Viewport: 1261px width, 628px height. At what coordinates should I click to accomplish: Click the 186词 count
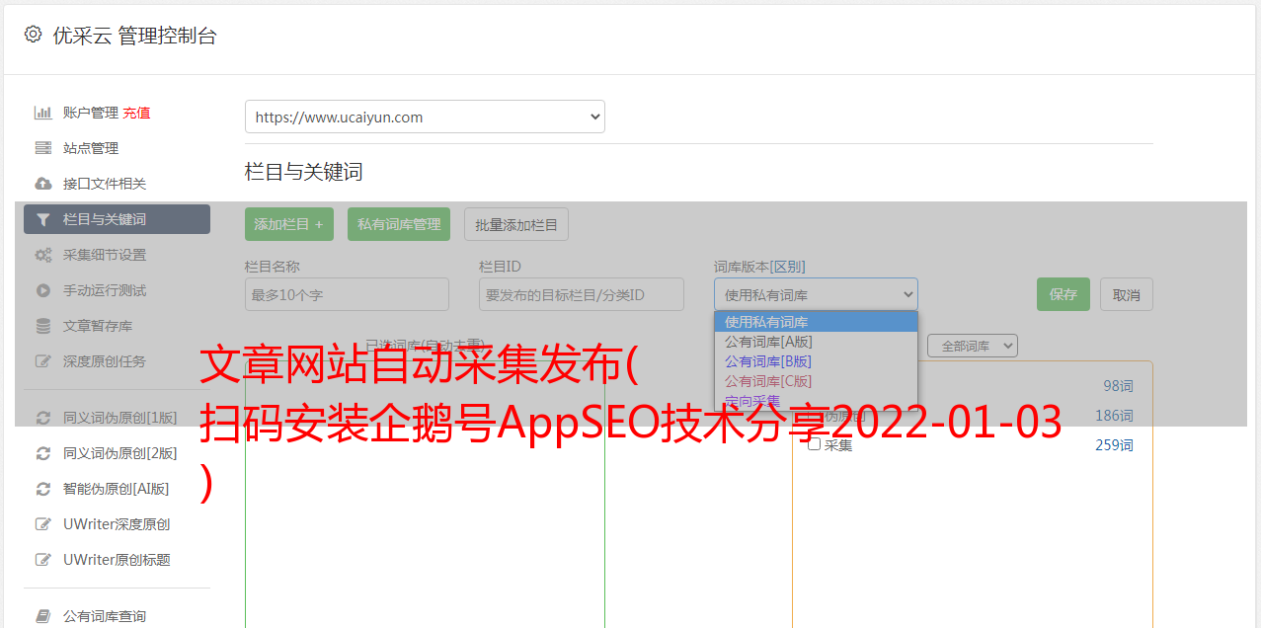1114,416
